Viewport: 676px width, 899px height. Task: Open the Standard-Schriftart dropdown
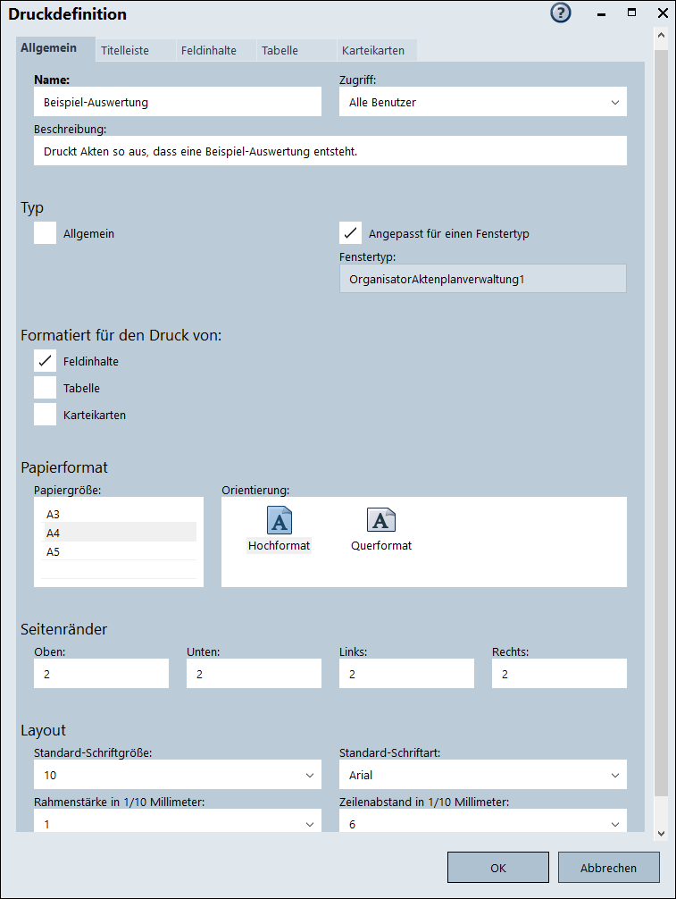click(x=482, y=775)
